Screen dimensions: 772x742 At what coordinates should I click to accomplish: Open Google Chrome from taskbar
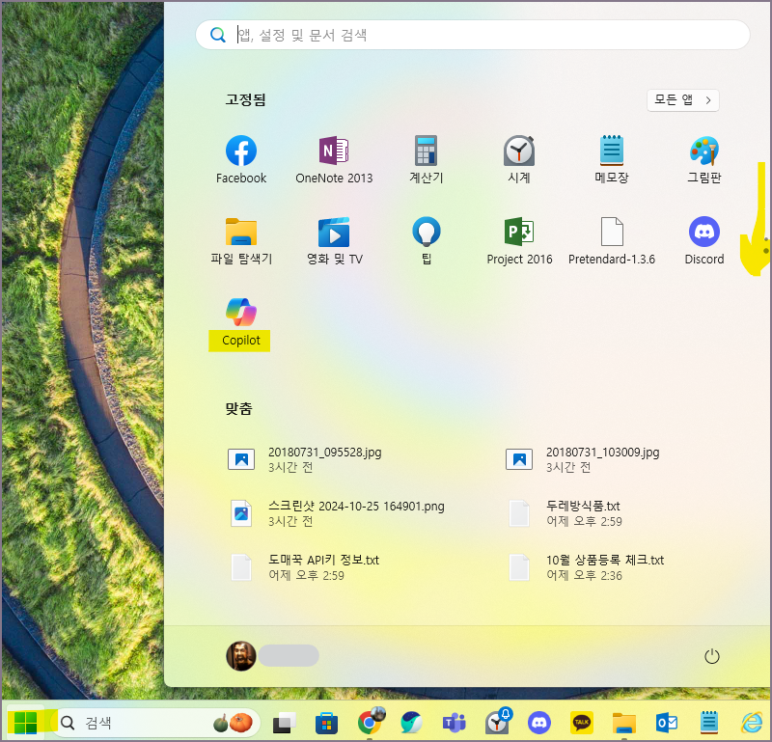pos(370,723)
